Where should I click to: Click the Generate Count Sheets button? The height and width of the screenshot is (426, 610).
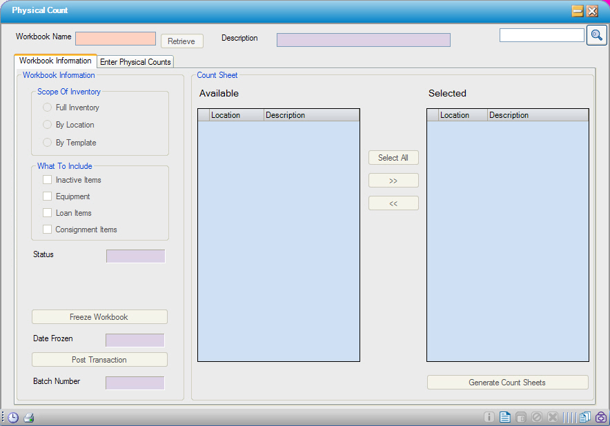(507, 383)
